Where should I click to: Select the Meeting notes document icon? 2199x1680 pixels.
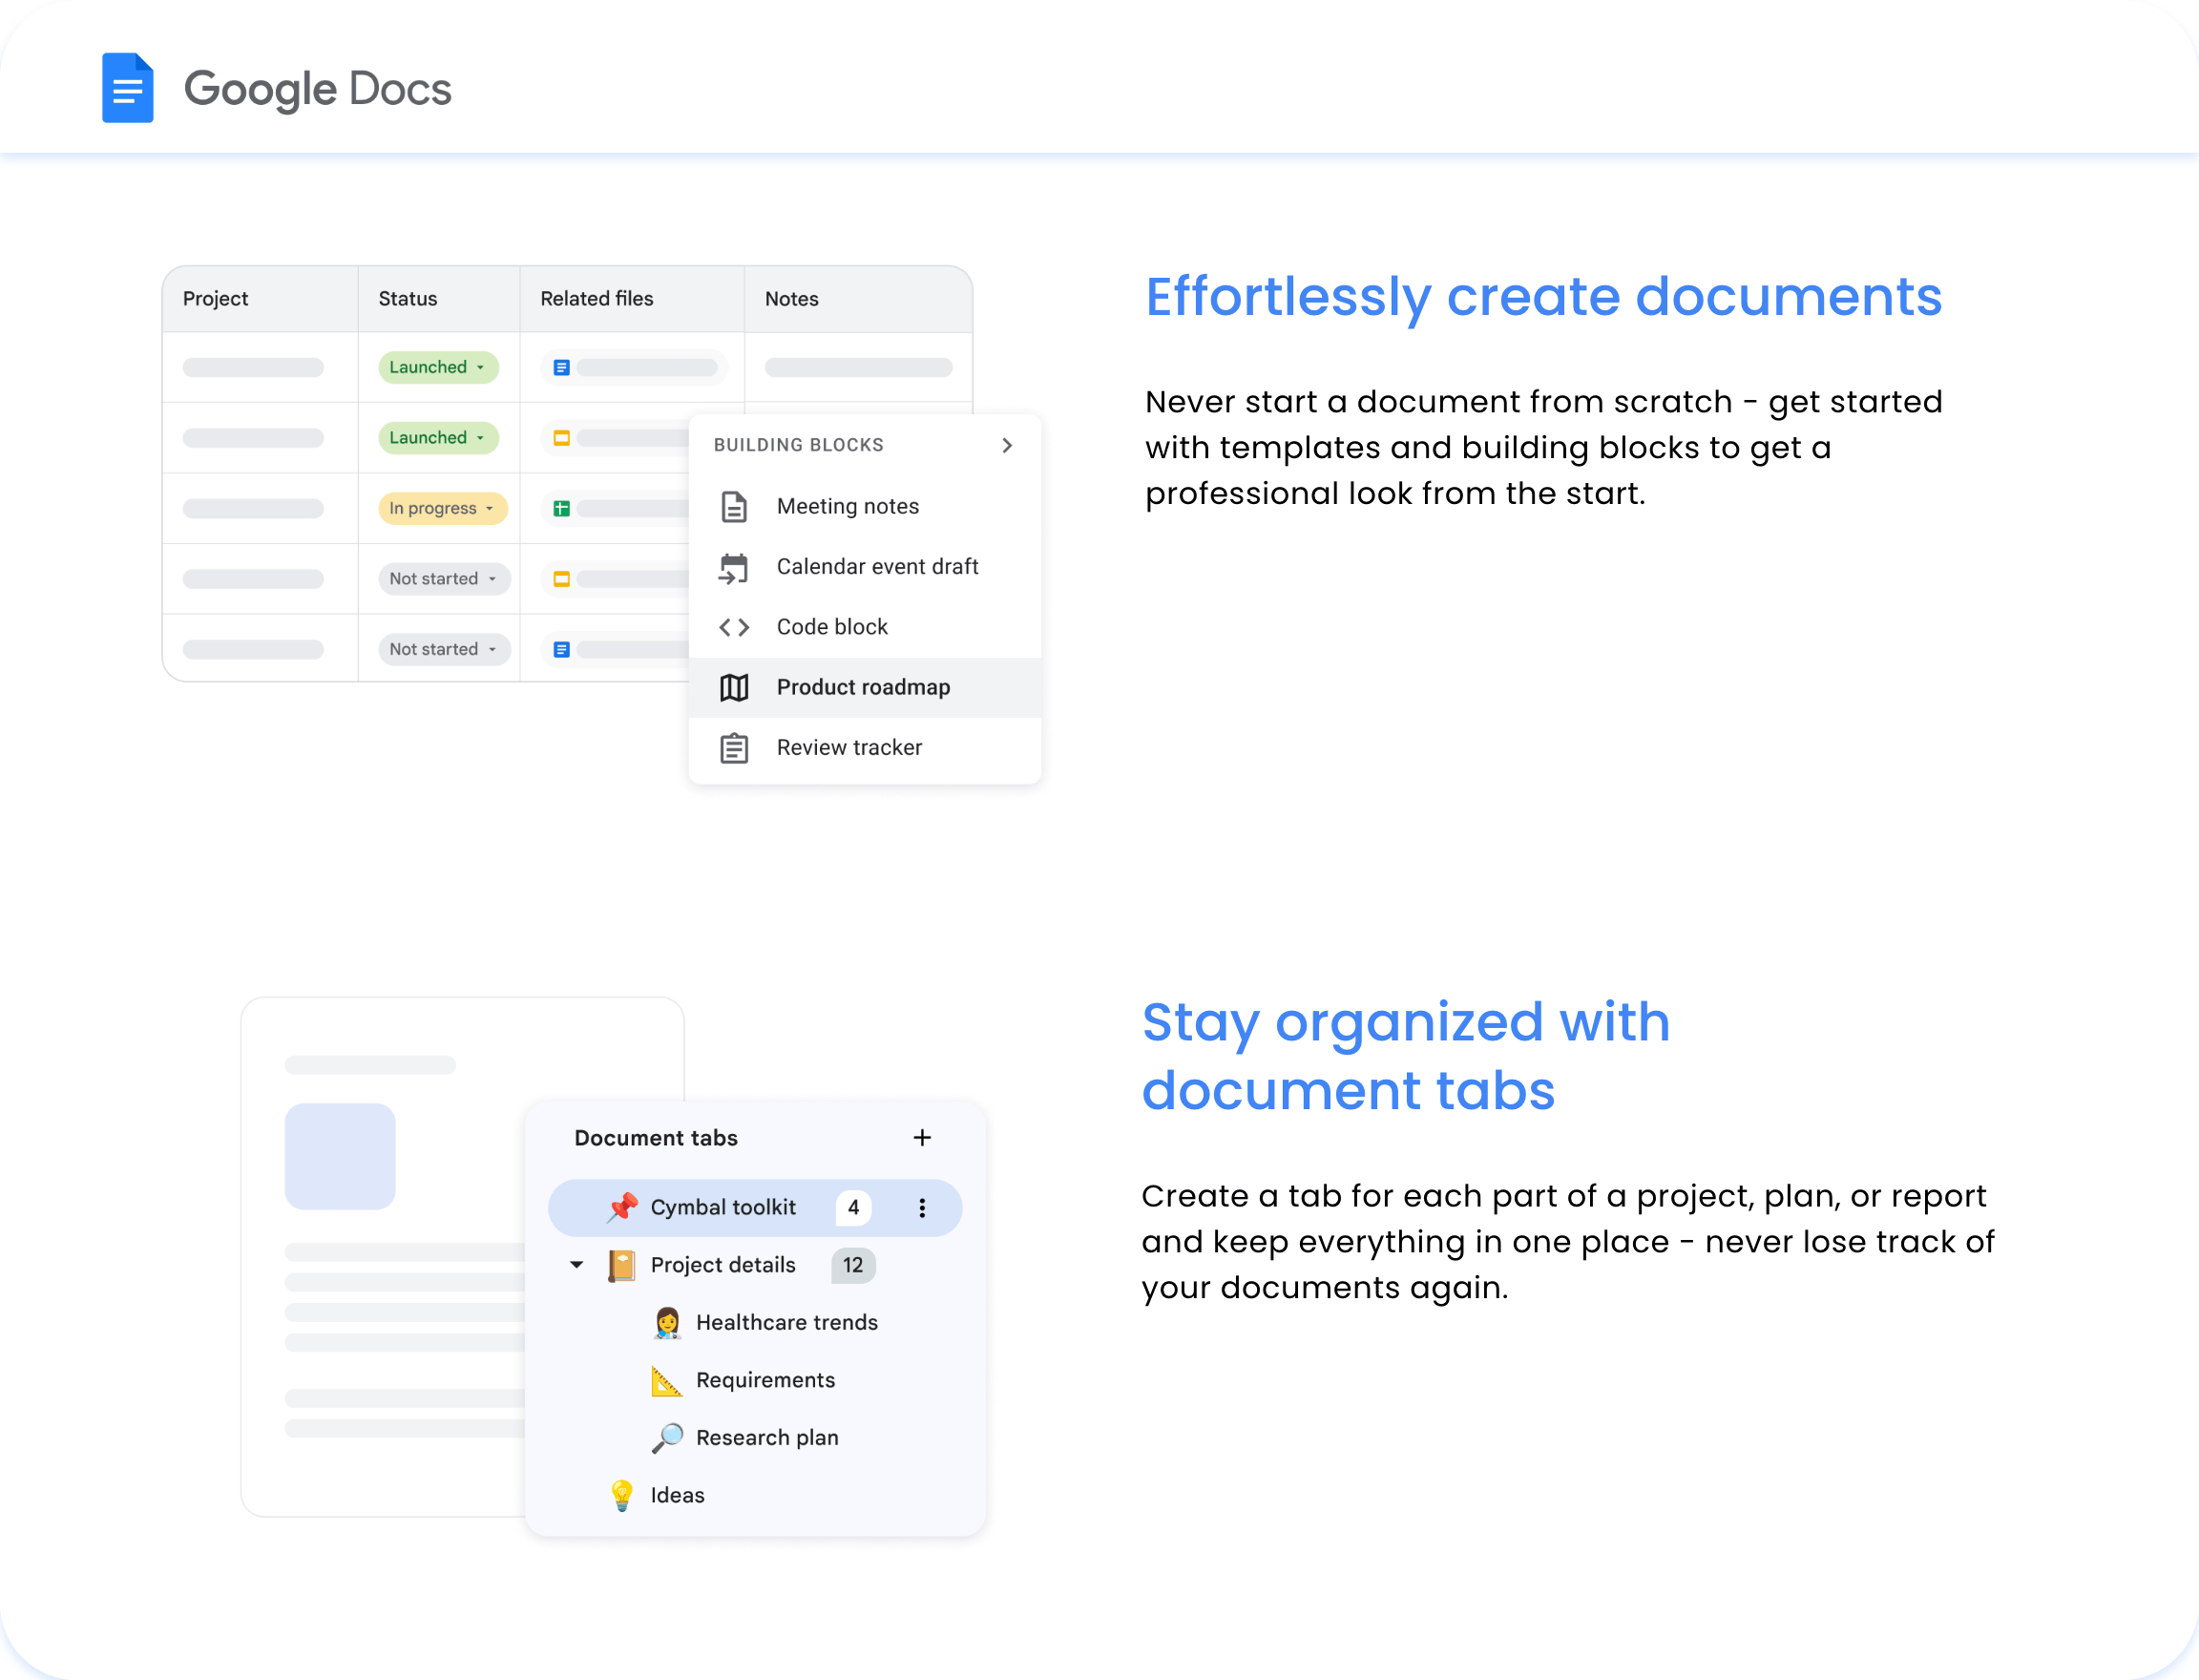click(x=735, y=506)
